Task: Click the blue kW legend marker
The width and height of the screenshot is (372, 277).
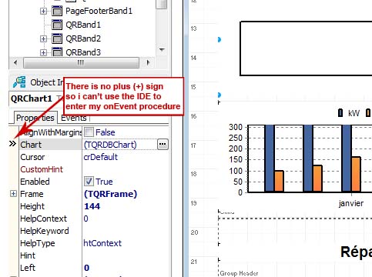Action: pyautogui.click(x=340, y=113)
